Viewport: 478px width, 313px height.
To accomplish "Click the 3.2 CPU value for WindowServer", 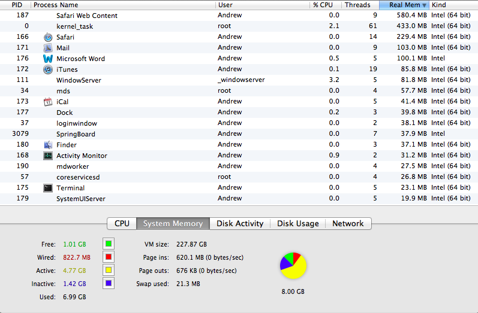I will [334, 80].
